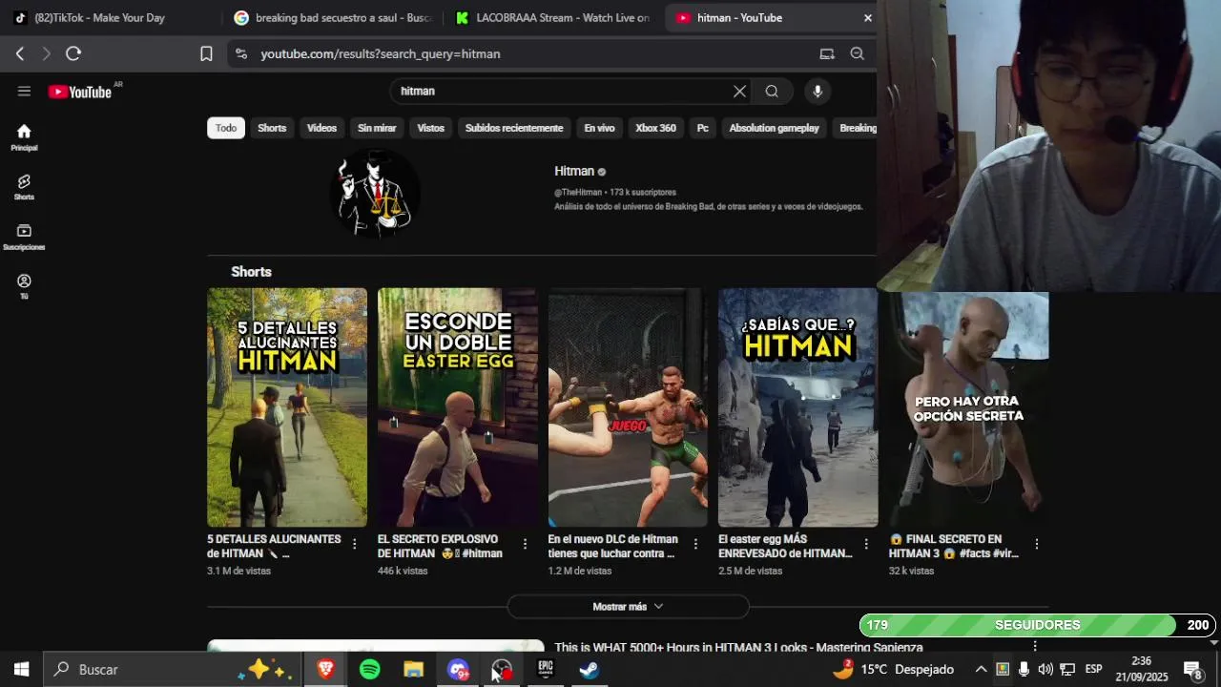Open the weather 15°C Despejado widget
1221x687 pixels.
893,670
